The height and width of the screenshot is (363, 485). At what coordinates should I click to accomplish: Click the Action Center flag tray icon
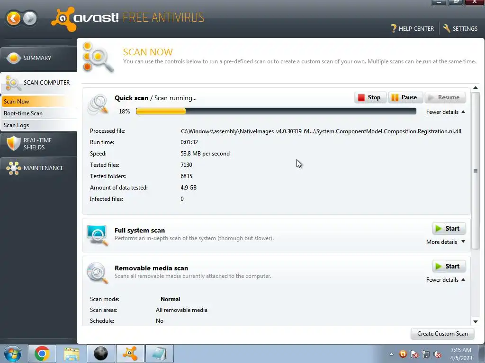414,354
